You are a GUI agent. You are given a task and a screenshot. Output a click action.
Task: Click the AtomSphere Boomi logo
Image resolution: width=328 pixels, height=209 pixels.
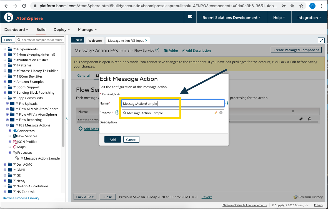click(23, 18)
